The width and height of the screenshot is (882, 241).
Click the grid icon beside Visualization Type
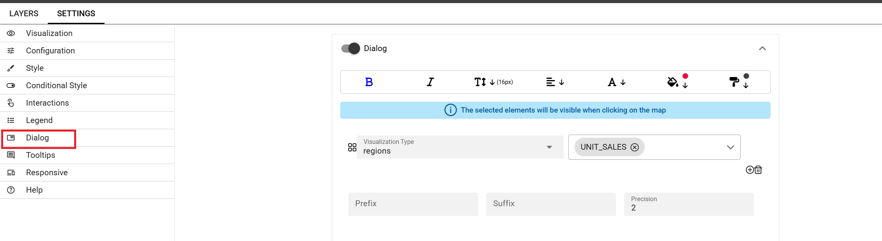352,147
